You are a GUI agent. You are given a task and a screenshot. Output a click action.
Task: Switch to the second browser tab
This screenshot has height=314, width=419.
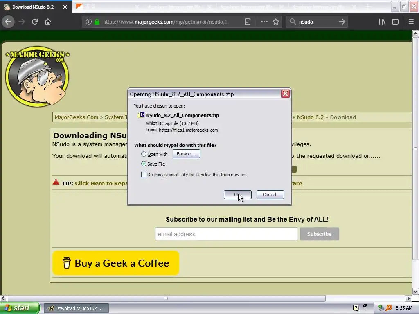[x=107, y=7]
